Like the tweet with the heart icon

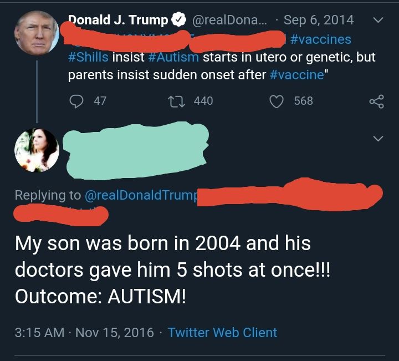tap(277, 101)
